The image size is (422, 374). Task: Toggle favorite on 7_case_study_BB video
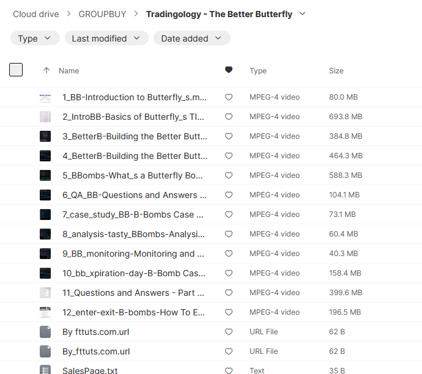[229, 215]
